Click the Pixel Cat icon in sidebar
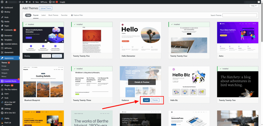This screenshot has width=263, height=126. click(x=2, y=123)
